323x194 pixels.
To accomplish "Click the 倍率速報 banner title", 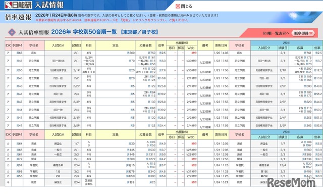I will point(18,17).
